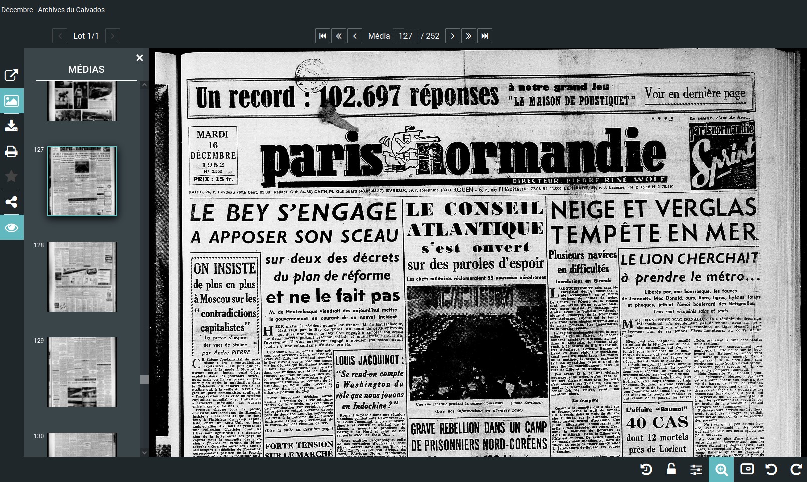Click the thumbnail list down arrow
The image size is (807, 482).
coord(144,453)
